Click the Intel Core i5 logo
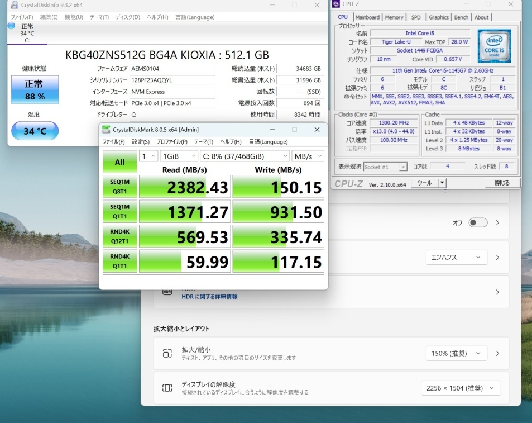This screenshot has height=423, width=532. pos(493,46)
